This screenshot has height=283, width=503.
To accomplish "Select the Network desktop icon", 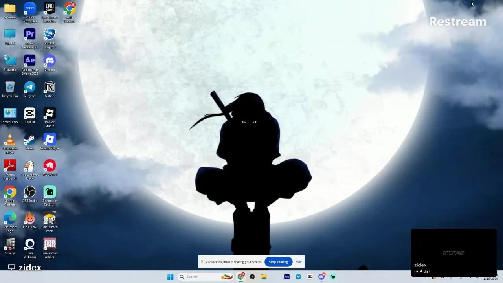I will coord(10,63).
